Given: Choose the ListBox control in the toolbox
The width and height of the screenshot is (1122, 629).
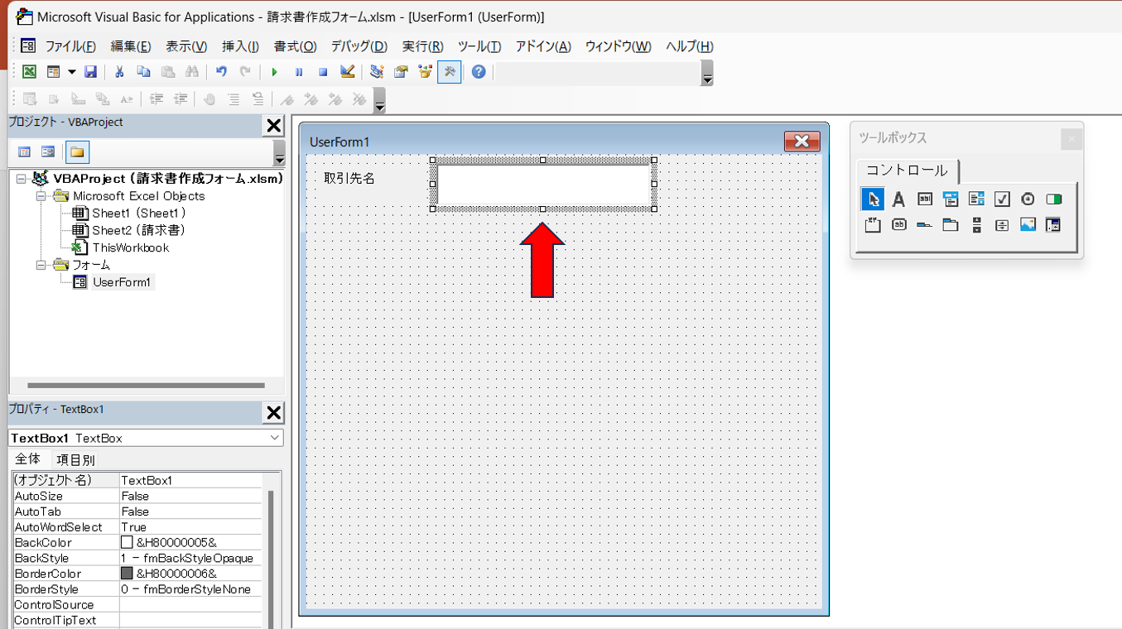Looking at the screenshot, I should coord(976,199).
